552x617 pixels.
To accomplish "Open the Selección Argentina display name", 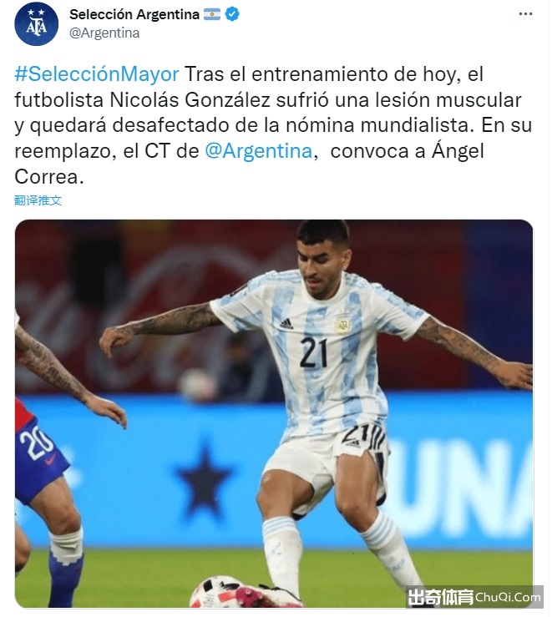I will [134, 14].
